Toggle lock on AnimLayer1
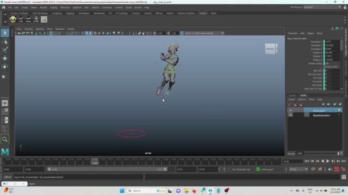This screenshot has height=195, width=348. (x=290, y=110)
